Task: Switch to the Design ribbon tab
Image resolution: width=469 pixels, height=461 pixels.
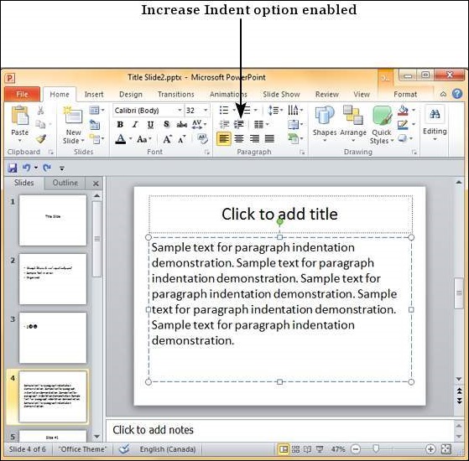Action: tap(131, 95)
